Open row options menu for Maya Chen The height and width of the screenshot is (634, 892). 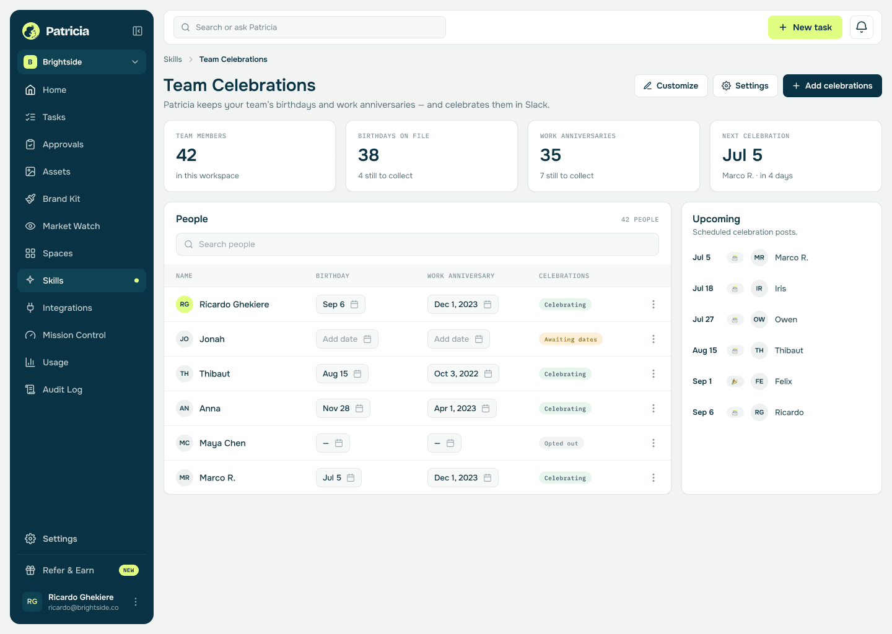click(x=653, y=443)
